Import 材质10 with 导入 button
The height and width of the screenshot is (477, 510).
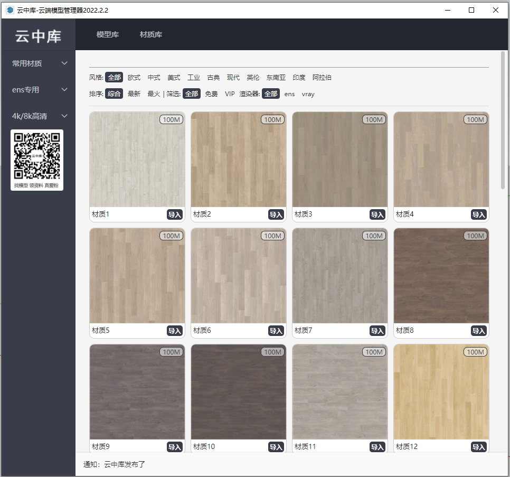(x=276, y=447)
